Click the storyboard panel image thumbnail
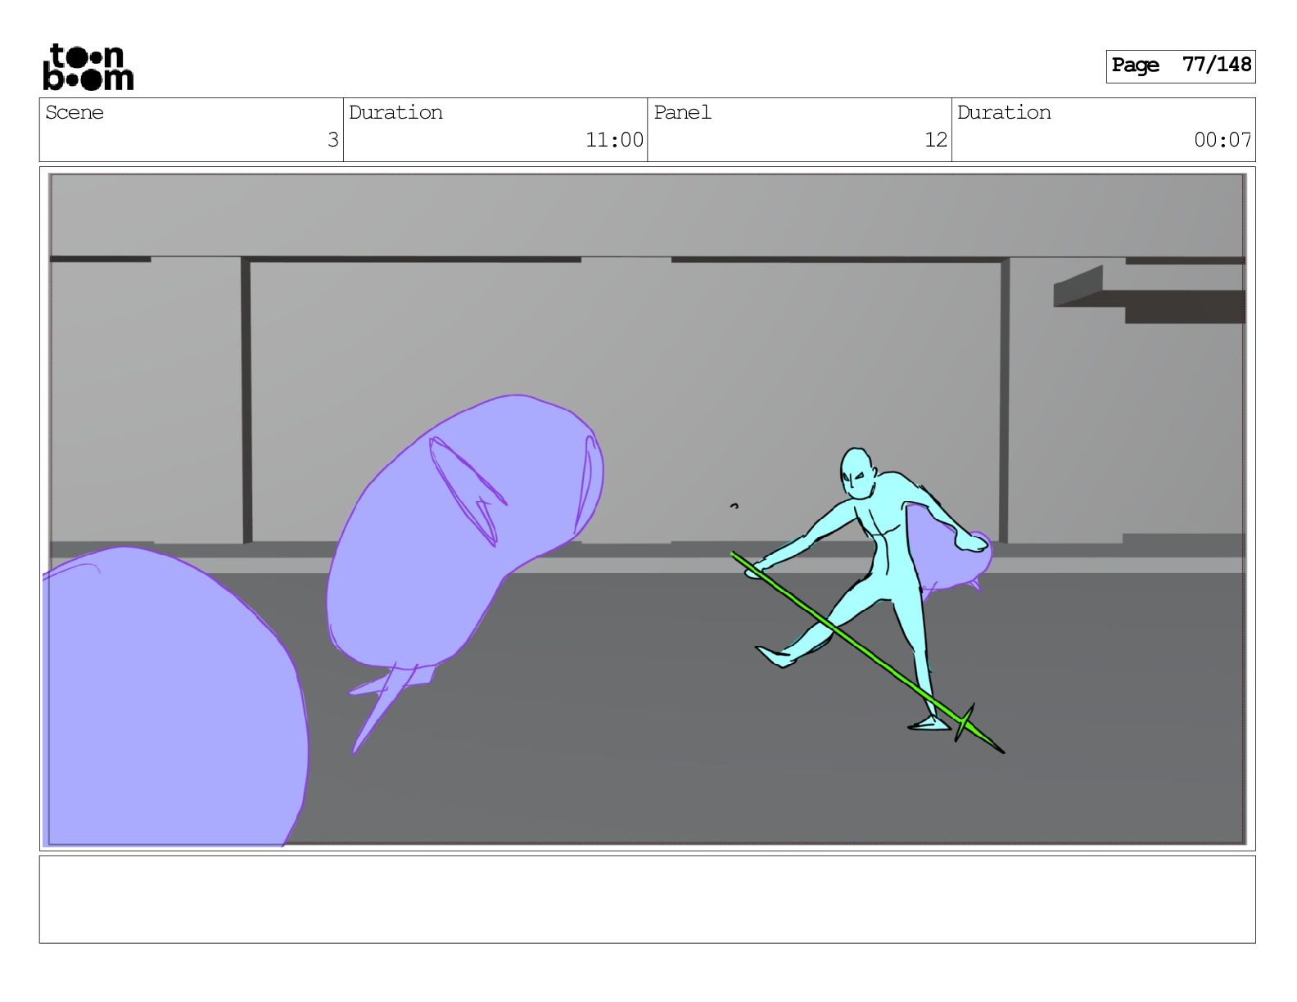 (x=647, y=508)
